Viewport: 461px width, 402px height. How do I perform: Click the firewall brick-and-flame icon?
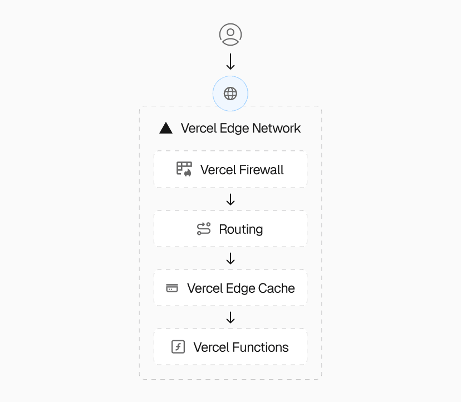click(184, 169)
